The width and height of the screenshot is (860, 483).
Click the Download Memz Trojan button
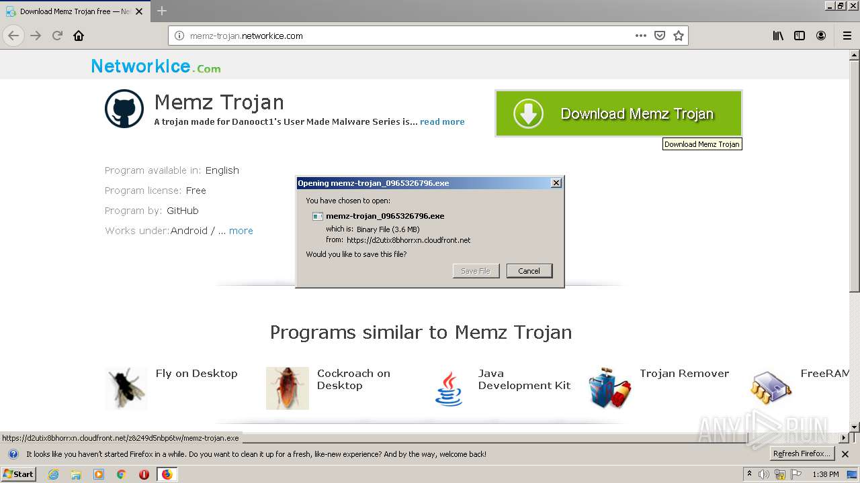click(x=618, y=113)
